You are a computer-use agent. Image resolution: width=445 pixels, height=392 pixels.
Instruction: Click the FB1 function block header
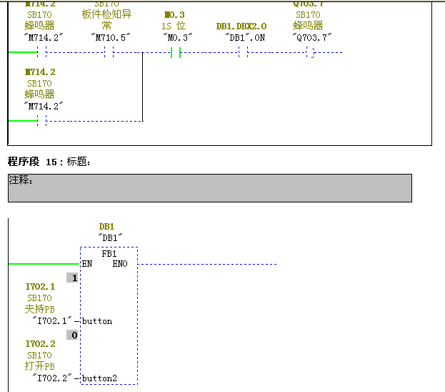109,254
